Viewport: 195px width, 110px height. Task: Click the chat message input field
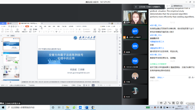tap(172, 81)
